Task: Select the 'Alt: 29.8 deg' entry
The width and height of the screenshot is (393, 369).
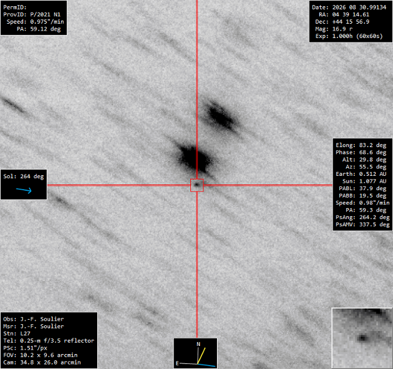Action: pyautogui.click(x=364, y=160)
